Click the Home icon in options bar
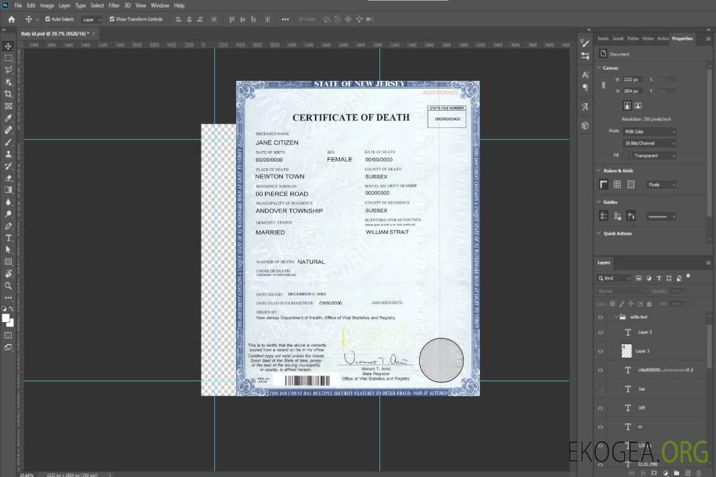 tap(11, 19)
